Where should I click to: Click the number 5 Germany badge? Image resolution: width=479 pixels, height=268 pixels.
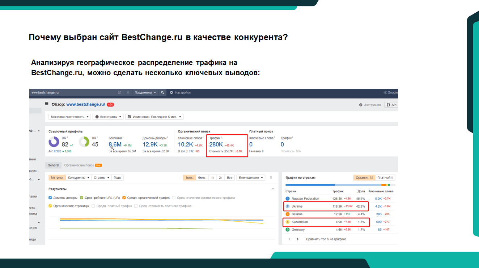tap(288, 230)
